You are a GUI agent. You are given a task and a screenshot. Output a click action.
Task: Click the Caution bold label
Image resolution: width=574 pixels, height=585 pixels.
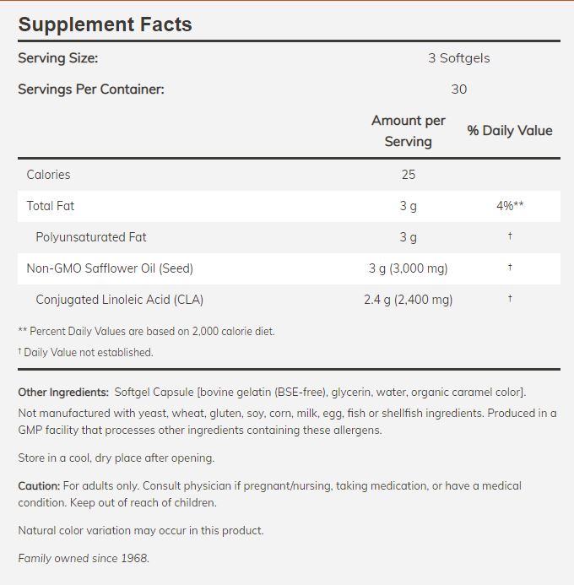(39, 486)
